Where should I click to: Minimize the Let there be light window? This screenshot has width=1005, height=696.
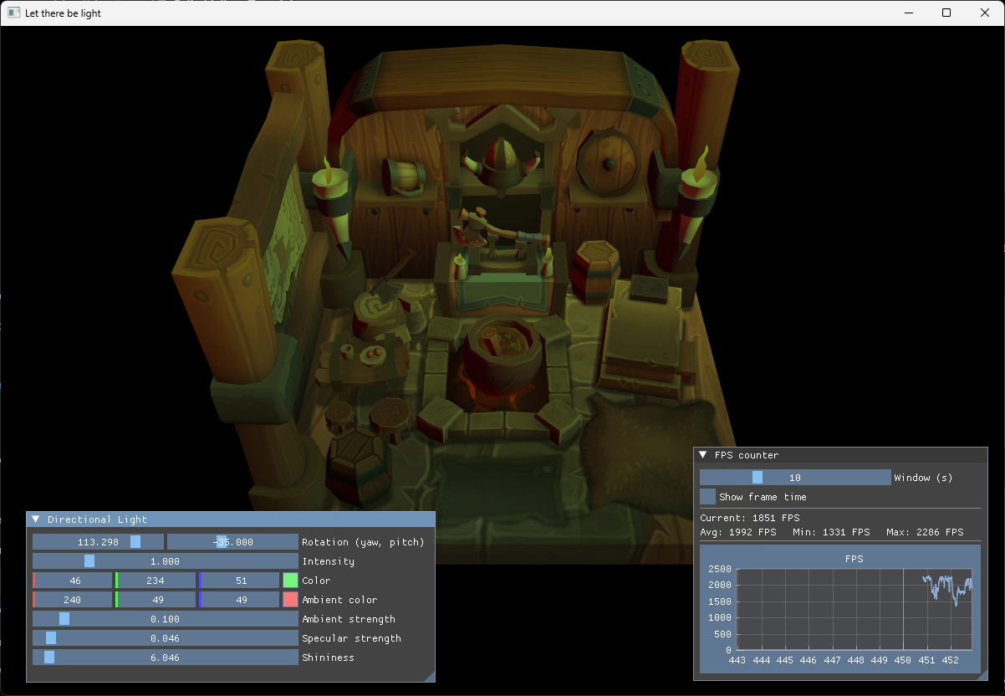tap(908, 13)
